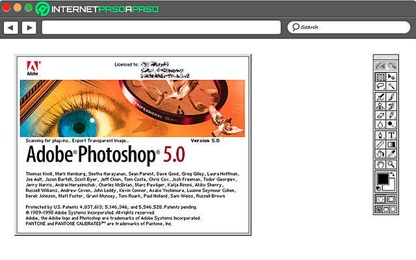The width and height of the screenshot is (416, 260).
Task: Select the Pencil tool
Action: 391,116
